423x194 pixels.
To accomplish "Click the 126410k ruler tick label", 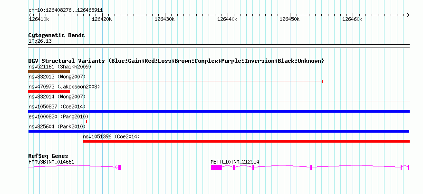I will click(39, 19).
